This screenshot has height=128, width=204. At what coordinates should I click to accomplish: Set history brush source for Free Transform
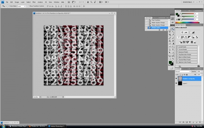(x=147, y=20)
